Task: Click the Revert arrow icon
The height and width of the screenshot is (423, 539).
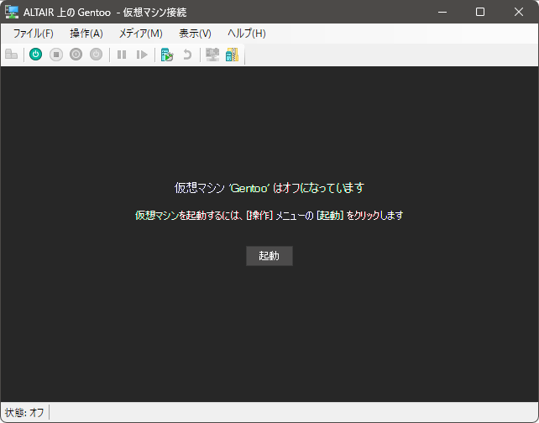Action: click(187, 55)
